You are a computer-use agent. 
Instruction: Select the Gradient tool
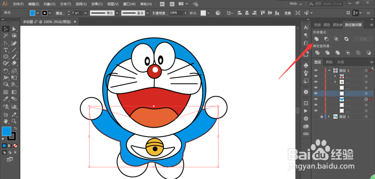(14, 92)
